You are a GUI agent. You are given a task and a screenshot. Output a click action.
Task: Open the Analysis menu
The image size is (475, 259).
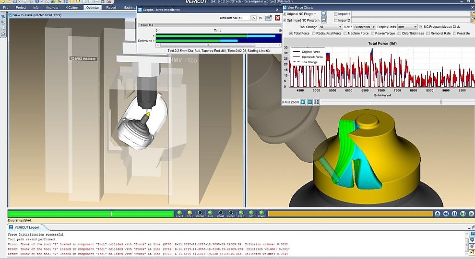click(x=52, y=7)
